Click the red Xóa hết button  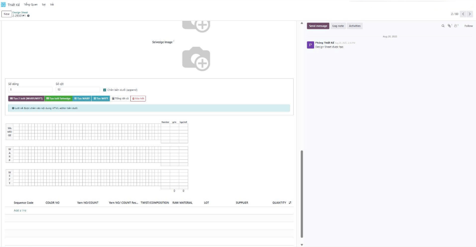click(x=138, y=98)
